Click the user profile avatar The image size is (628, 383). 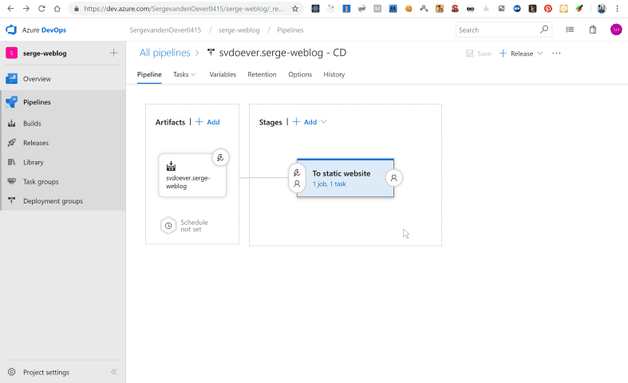616,30
